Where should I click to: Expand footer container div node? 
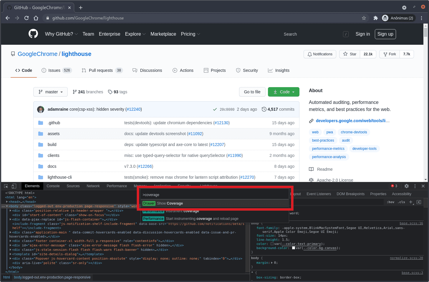tap(10, 241)
